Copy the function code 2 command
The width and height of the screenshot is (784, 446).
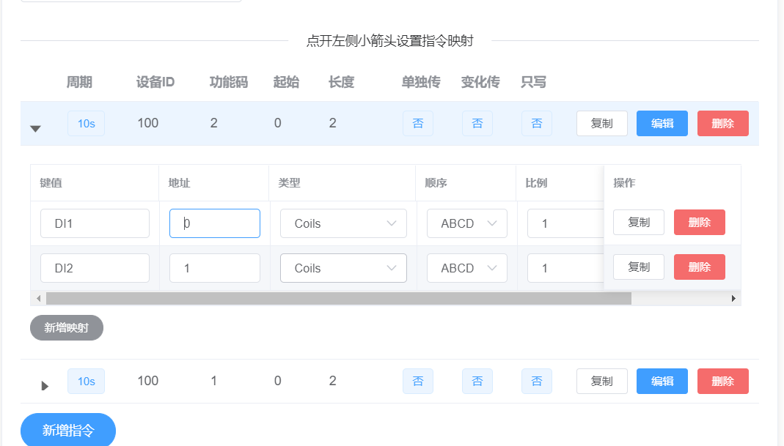click(x=602, y=123)
